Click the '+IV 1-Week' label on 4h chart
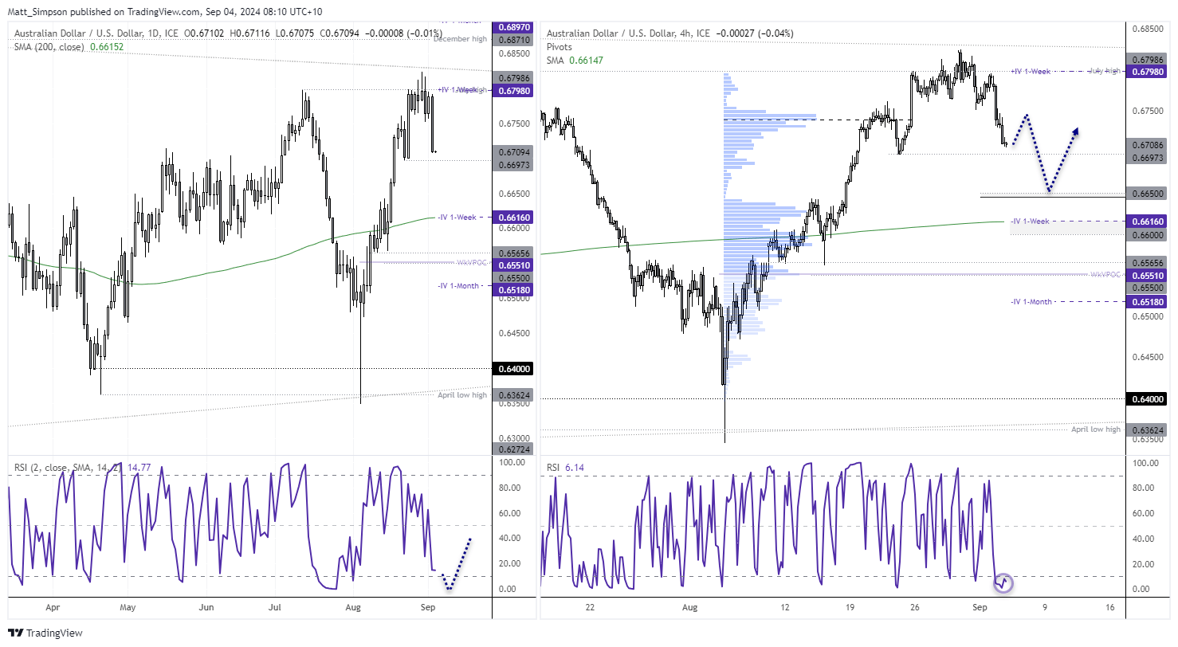Viewport: 1178px width, 647px height. pos(1031,71)
